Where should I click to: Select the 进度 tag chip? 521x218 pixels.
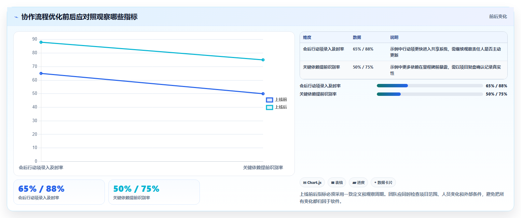pos(358,183)
